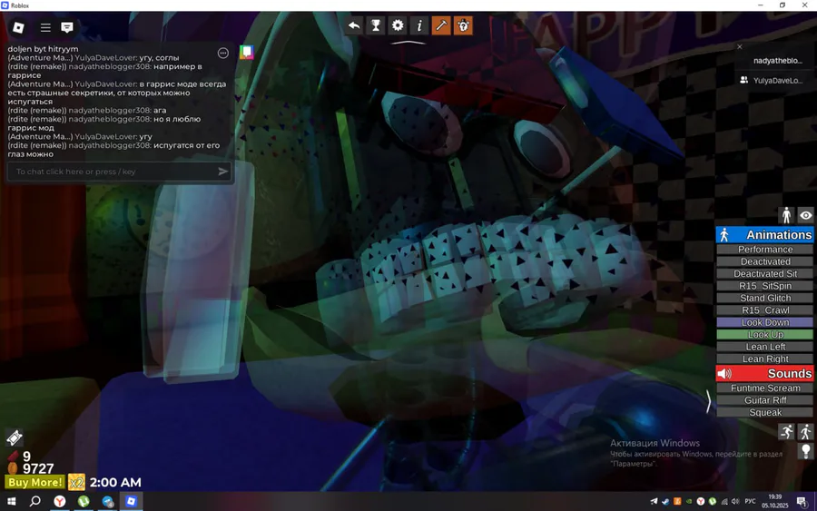Toggle the Look Up animation
Image resolution: width=817 pixels, height=511 pixels.
[765, 334]
